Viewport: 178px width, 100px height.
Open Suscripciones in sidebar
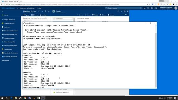coord(7,49)
